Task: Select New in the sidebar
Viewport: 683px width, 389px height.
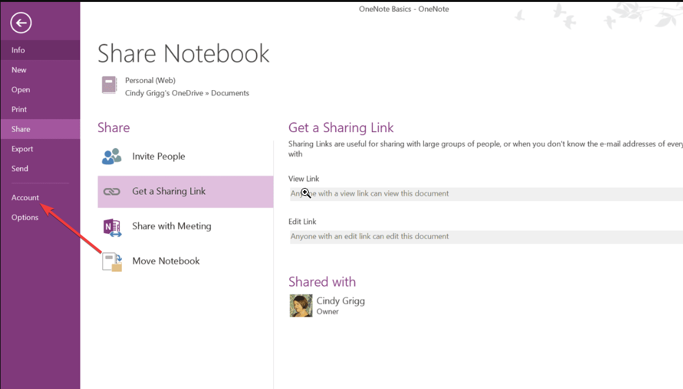Action: click(40, 70)
